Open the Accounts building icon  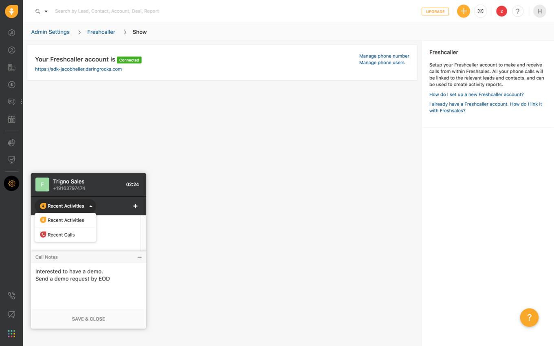(x=11, y=68)
